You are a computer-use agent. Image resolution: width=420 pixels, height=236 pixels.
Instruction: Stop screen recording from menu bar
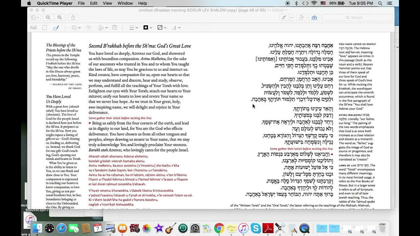[x=288, y=3]
